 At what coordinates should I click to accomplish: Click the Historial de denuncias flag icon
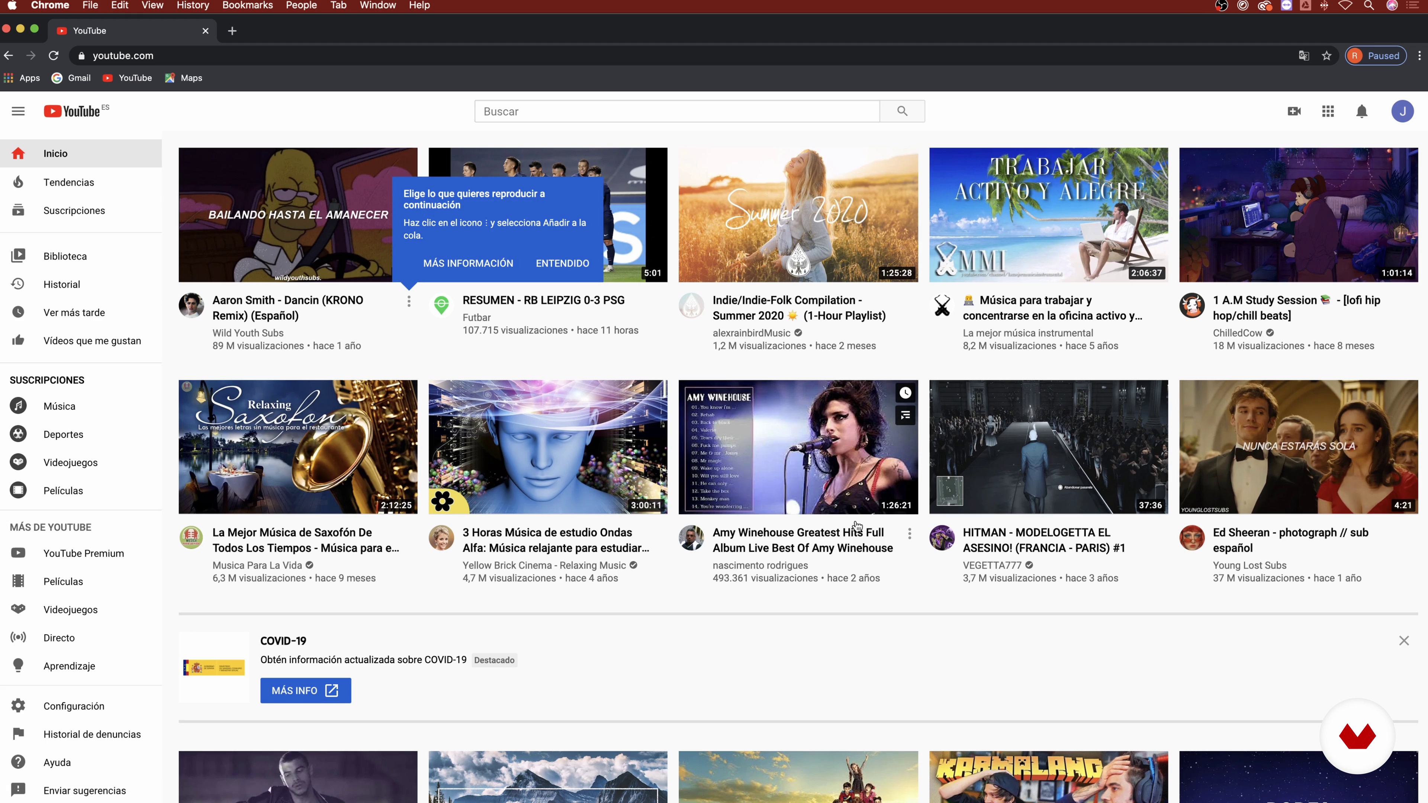18,734
